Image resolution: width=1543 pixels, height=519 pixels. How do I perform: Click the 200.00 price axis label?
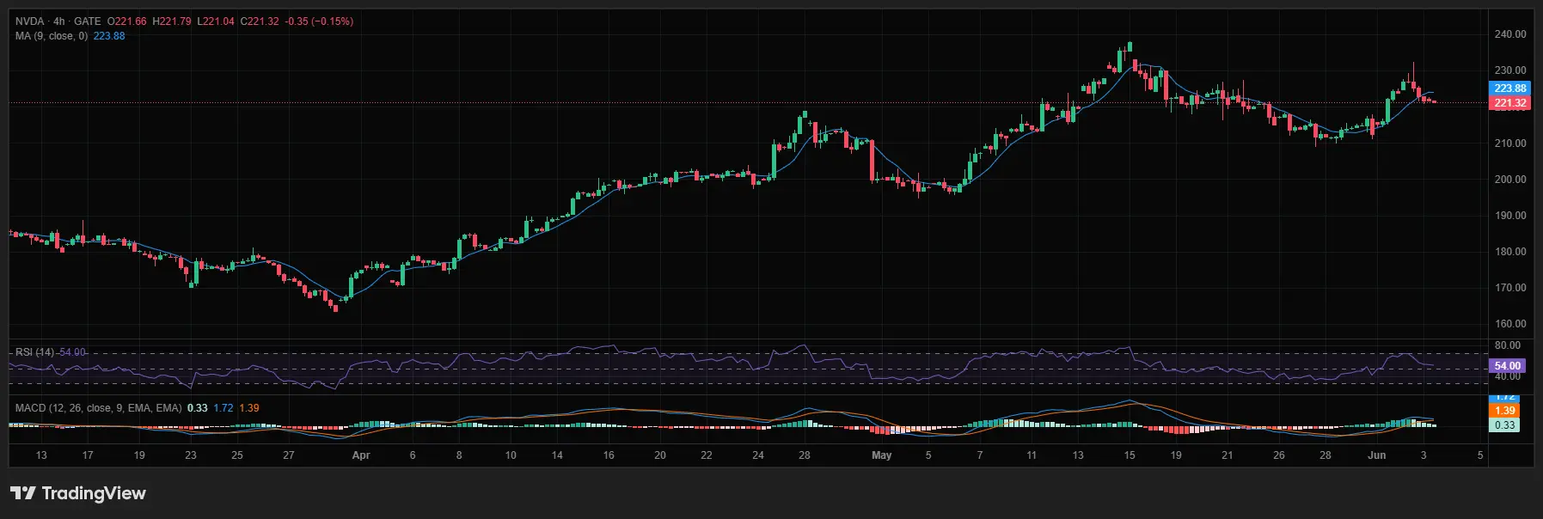[1510, 180]
